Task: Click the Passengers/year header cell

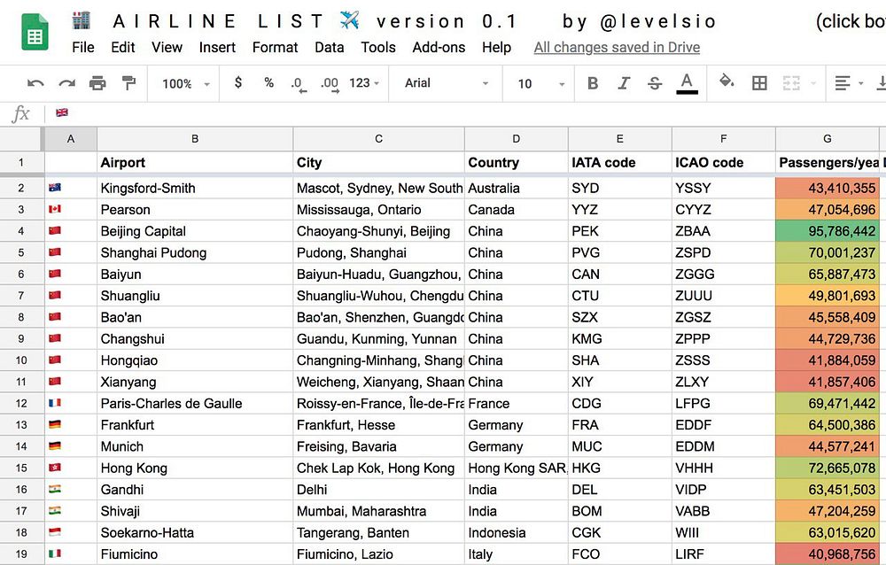Action: click(x=828, y=163)
